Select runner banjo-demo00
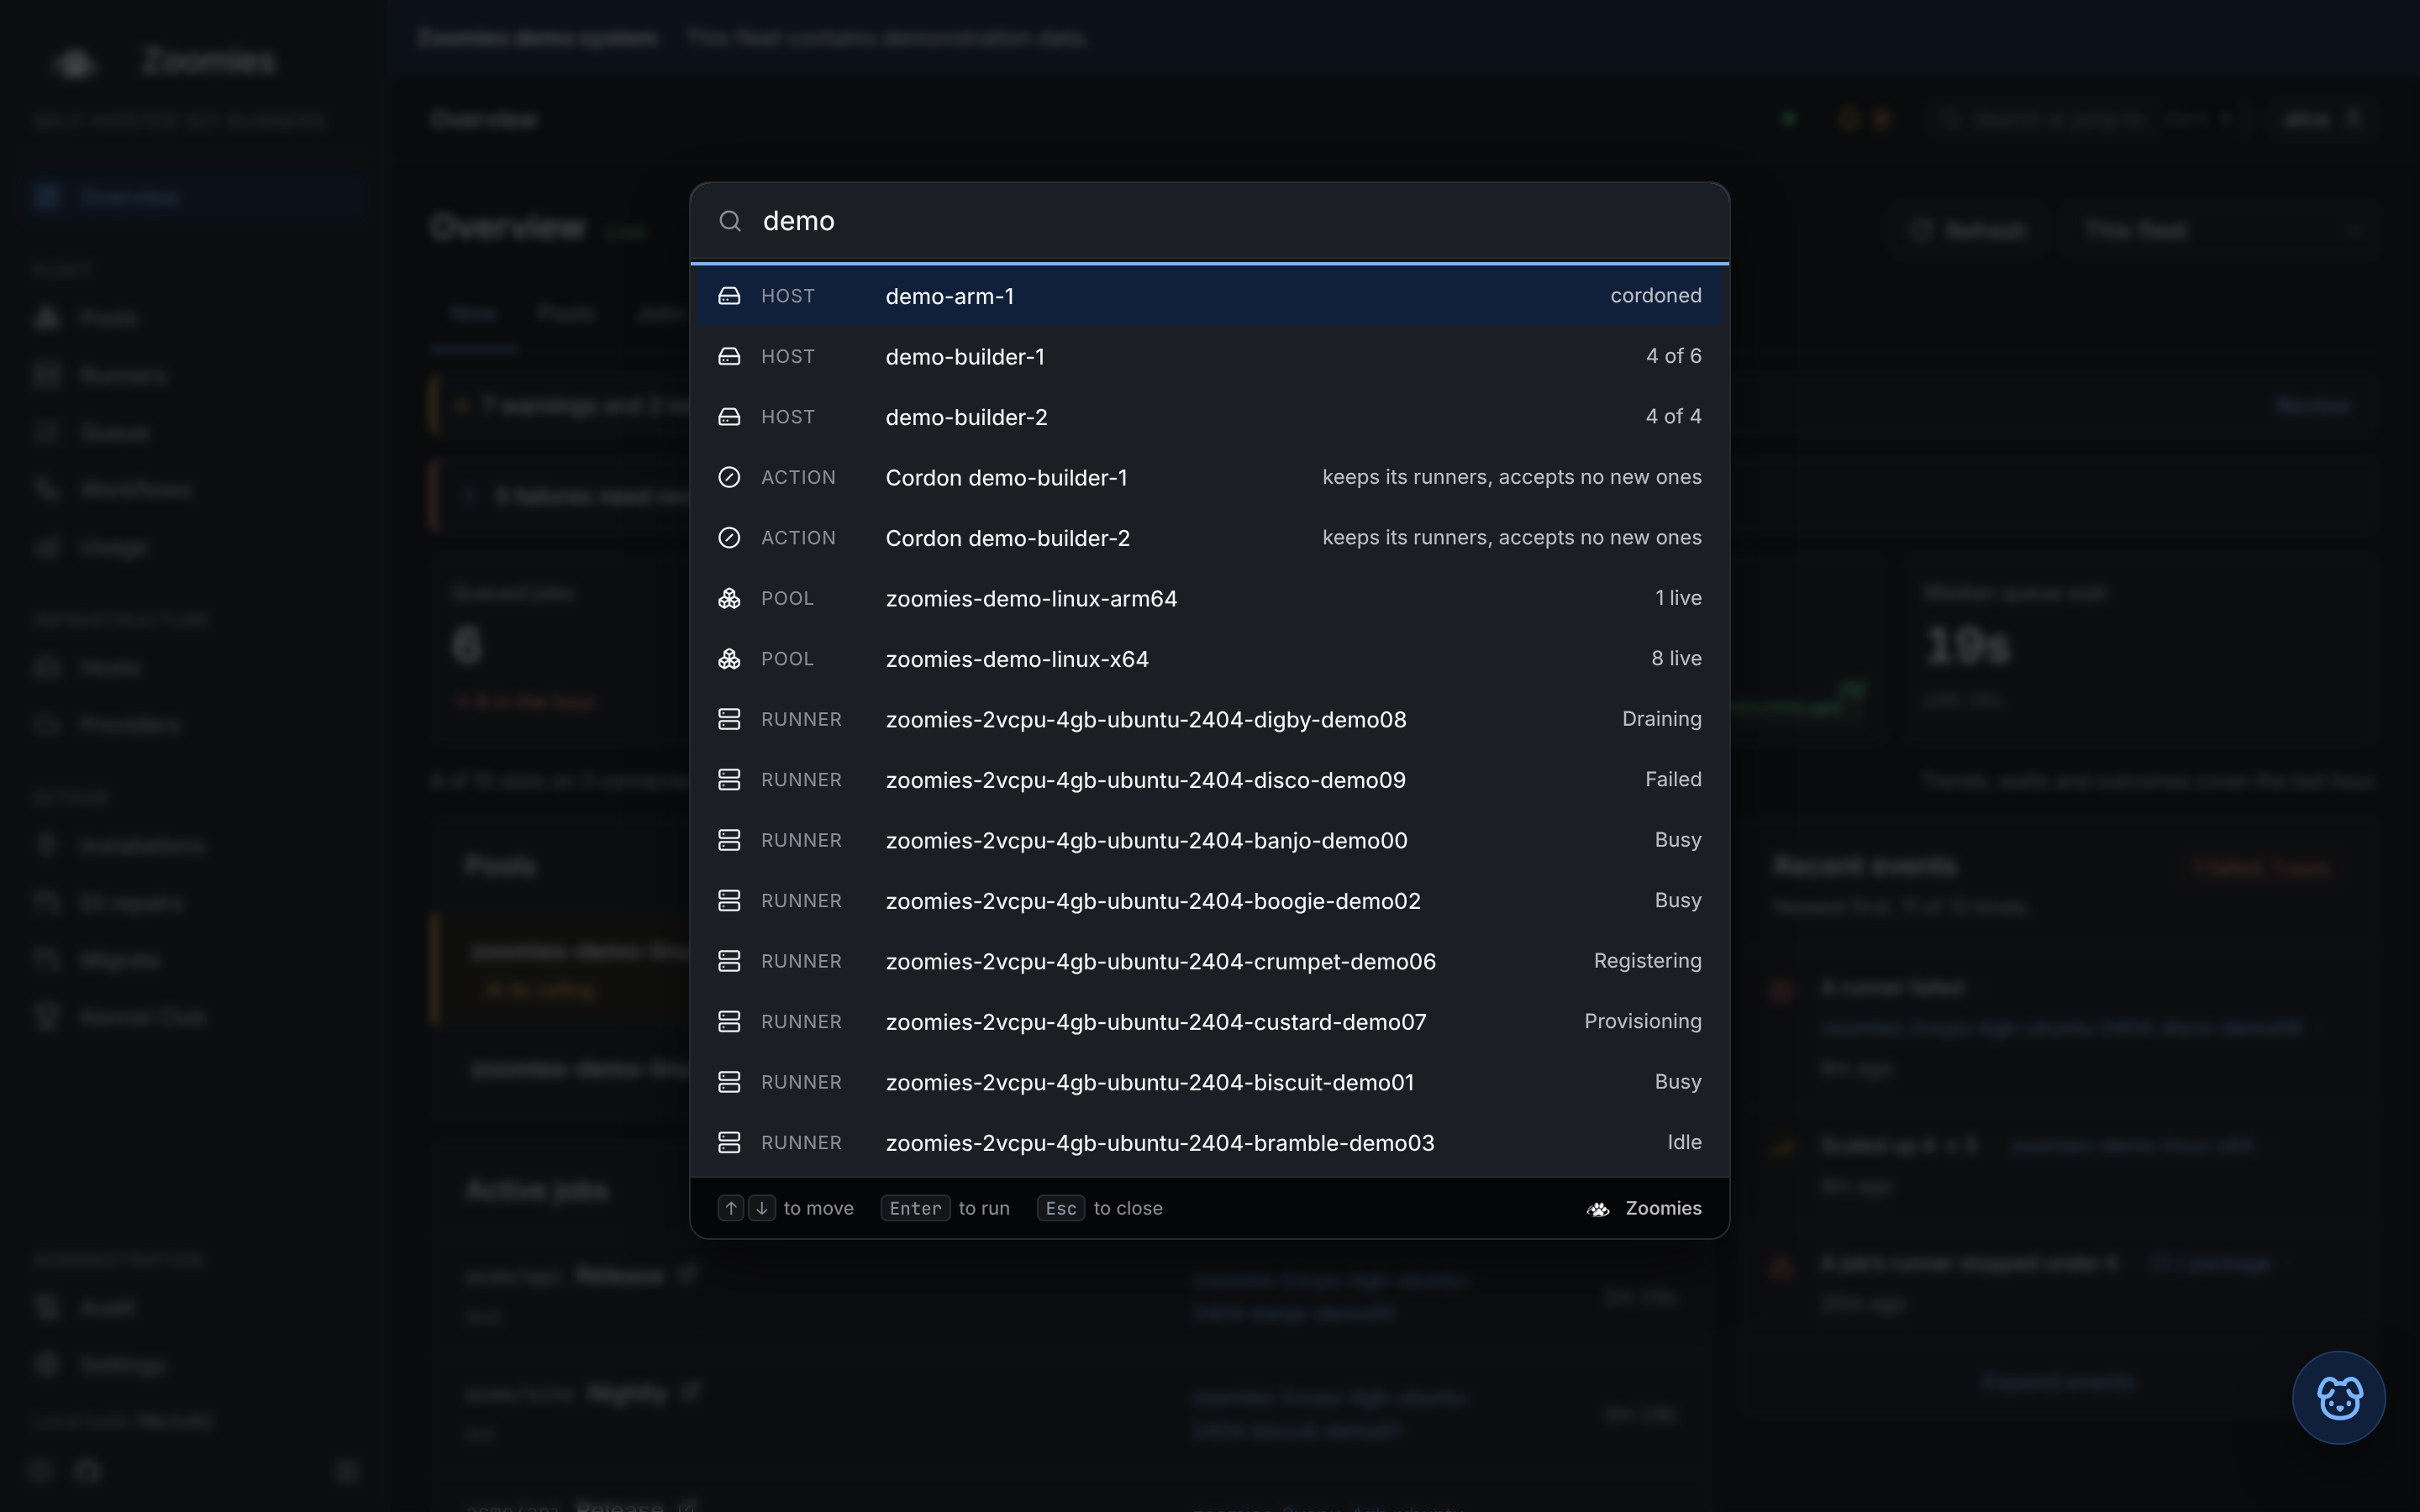 pos(1210,840)
